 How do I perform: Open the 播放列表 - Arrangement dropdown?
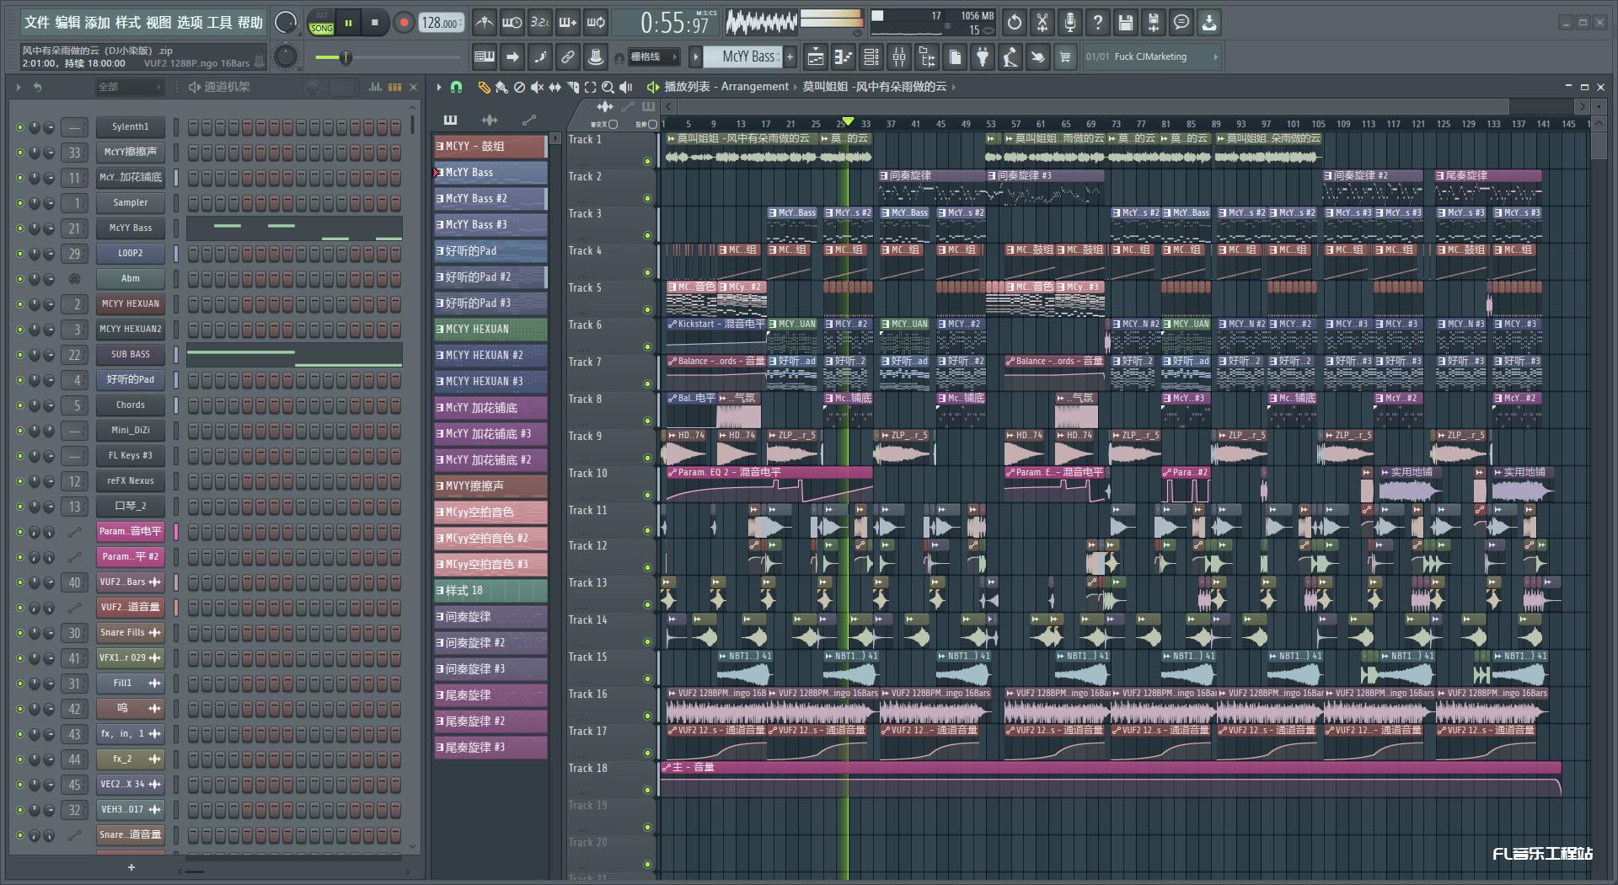point(726,87)
